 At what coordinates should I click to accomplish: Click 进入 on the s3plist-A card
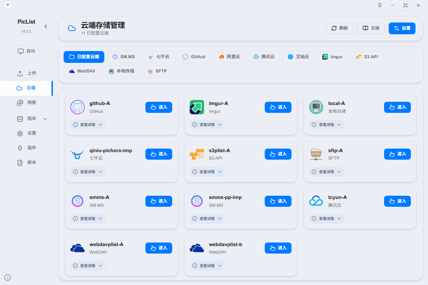coord(278,154)
